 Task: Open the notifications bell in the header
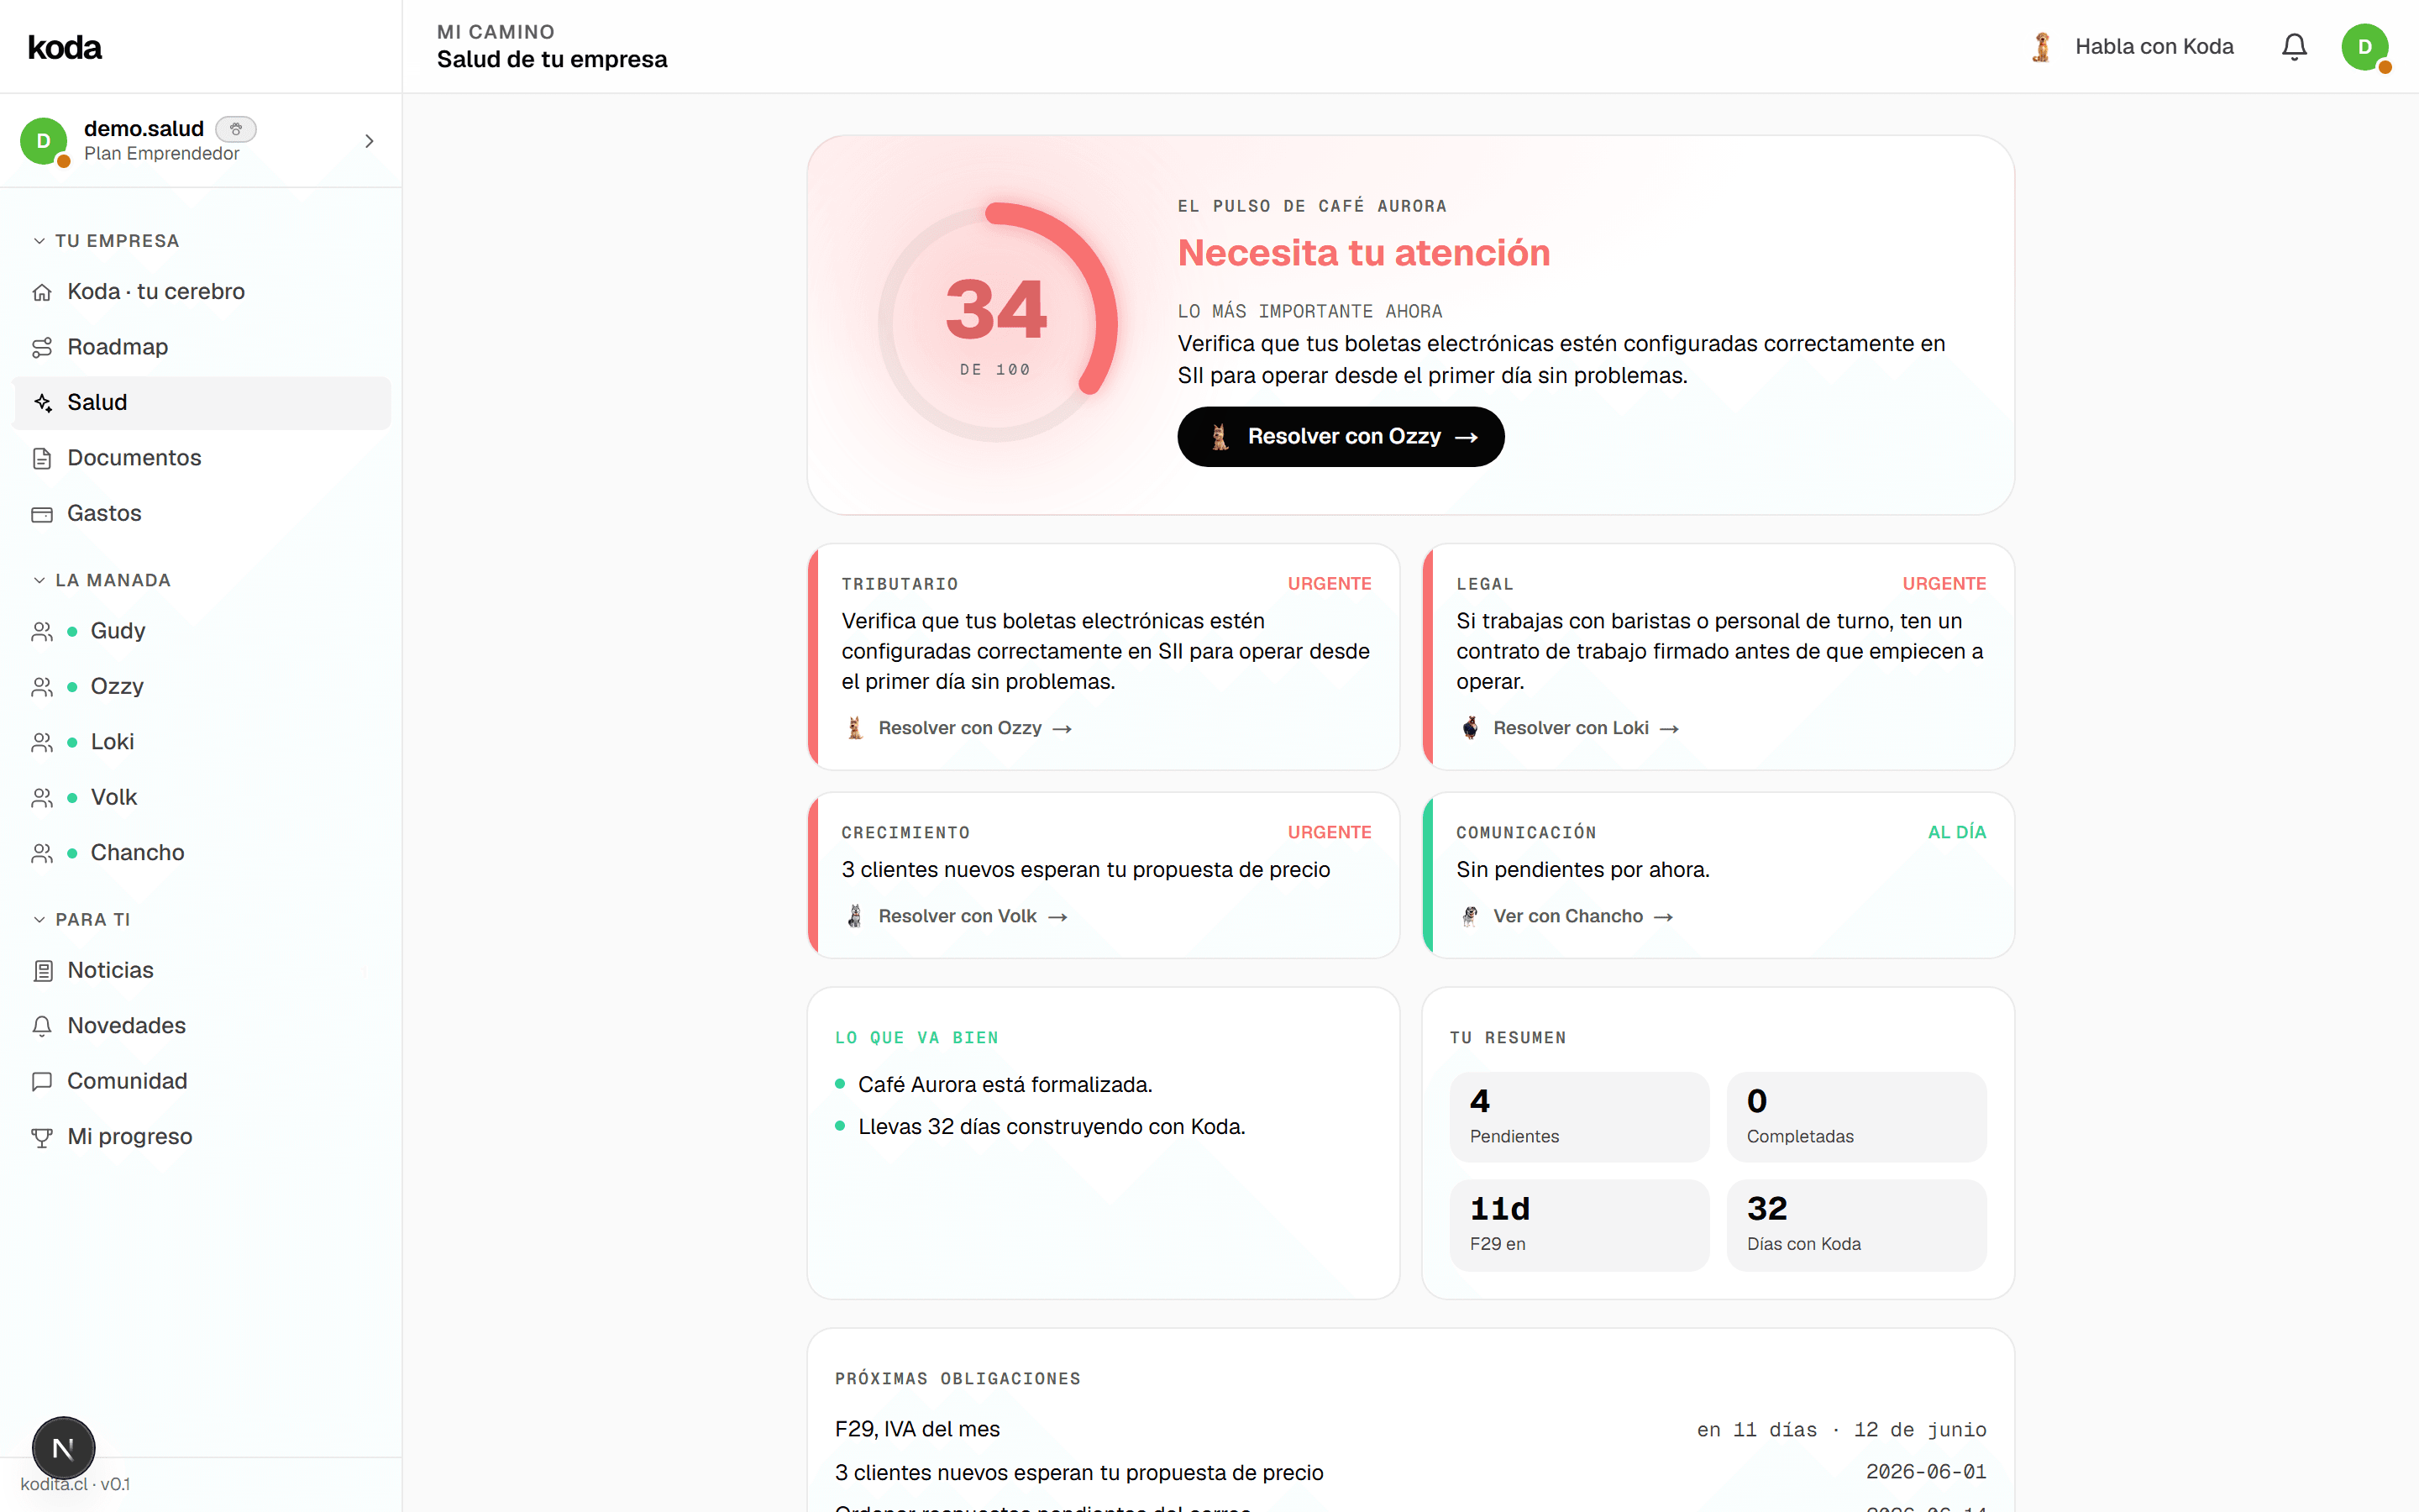pos(2294,47)
